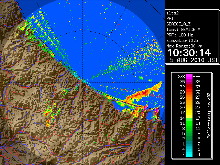Click the dark green 2–5 dBZ band
The width and height of the screenshot is (220, 165).
point(189,139)
